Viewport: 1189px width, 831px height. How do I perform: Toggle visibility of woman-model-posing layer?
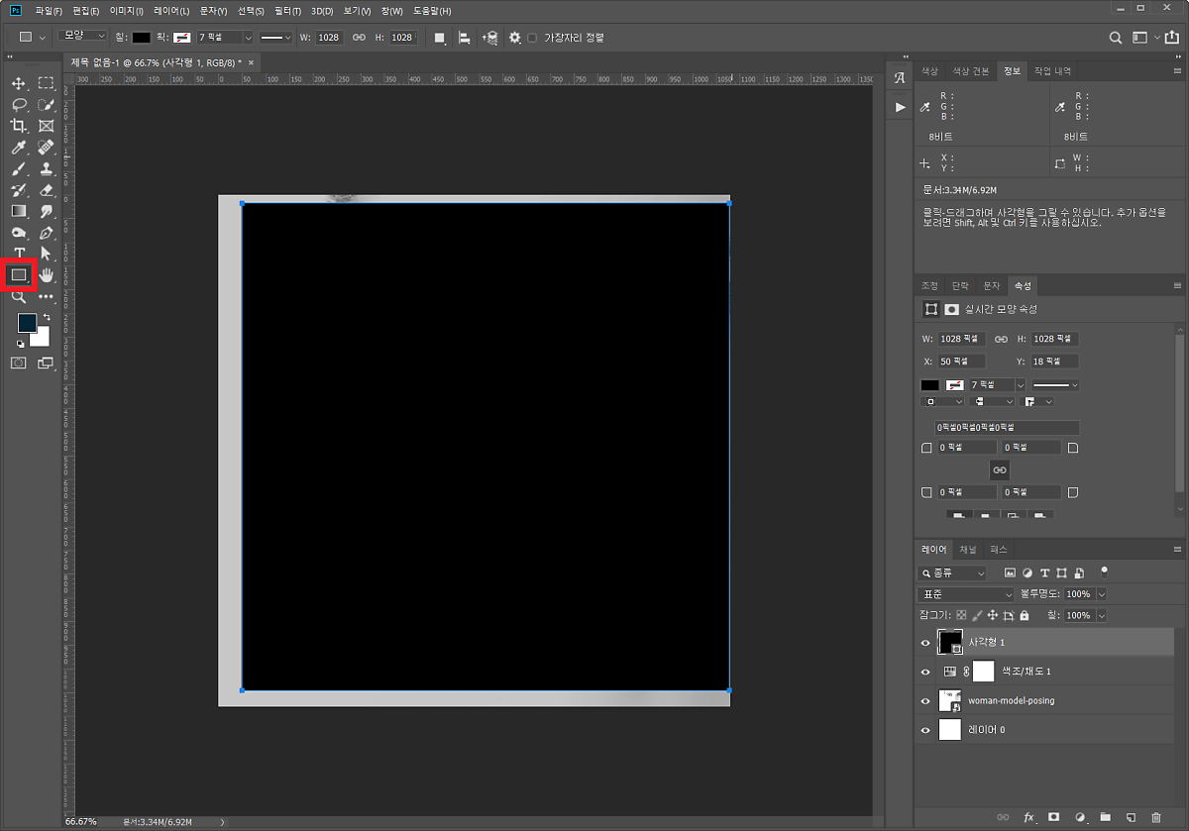point(925,701)
